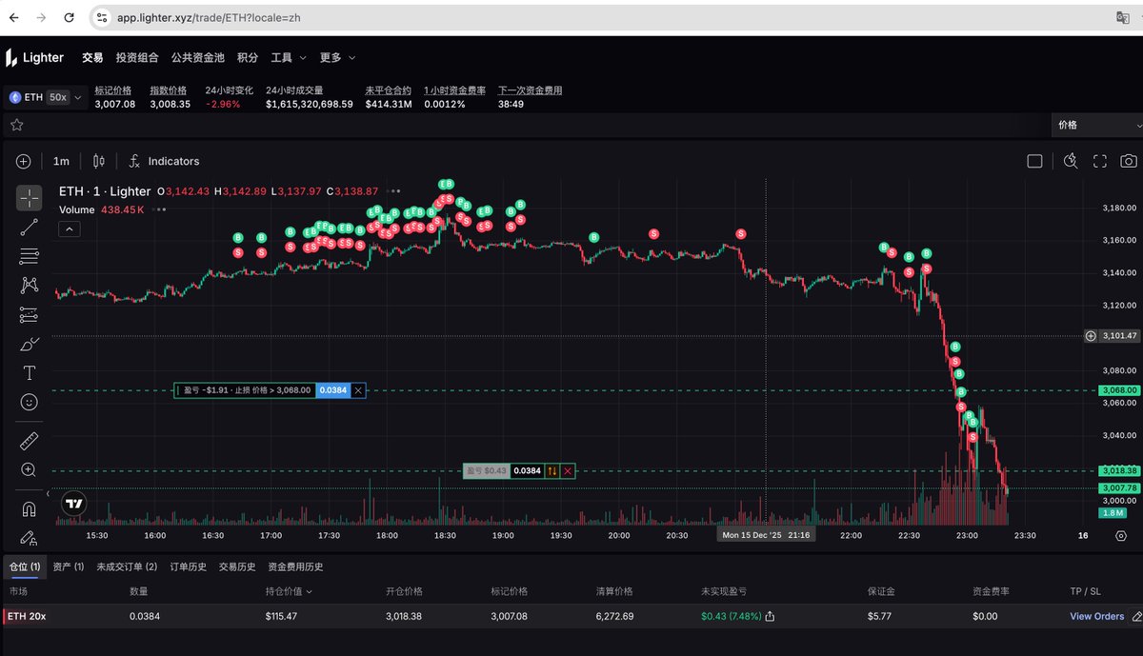Click the 3,018.38 price label on axis
Viewport: 1143px width, 656px height.
[1118, 470]
